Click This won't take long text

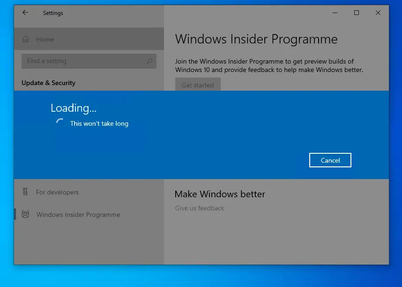99,123
